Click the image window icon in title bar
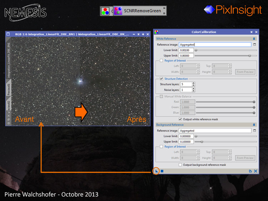 tap(8, 34)
